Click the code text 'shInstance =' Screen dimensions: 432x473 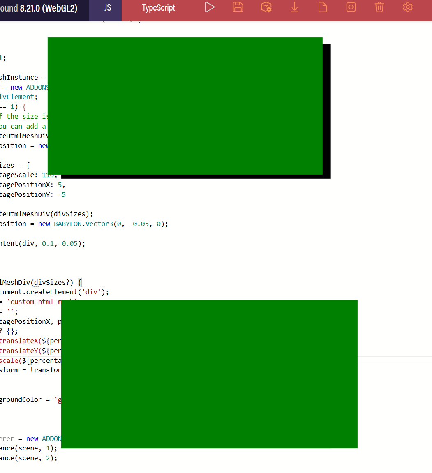(x=23, y=78)
